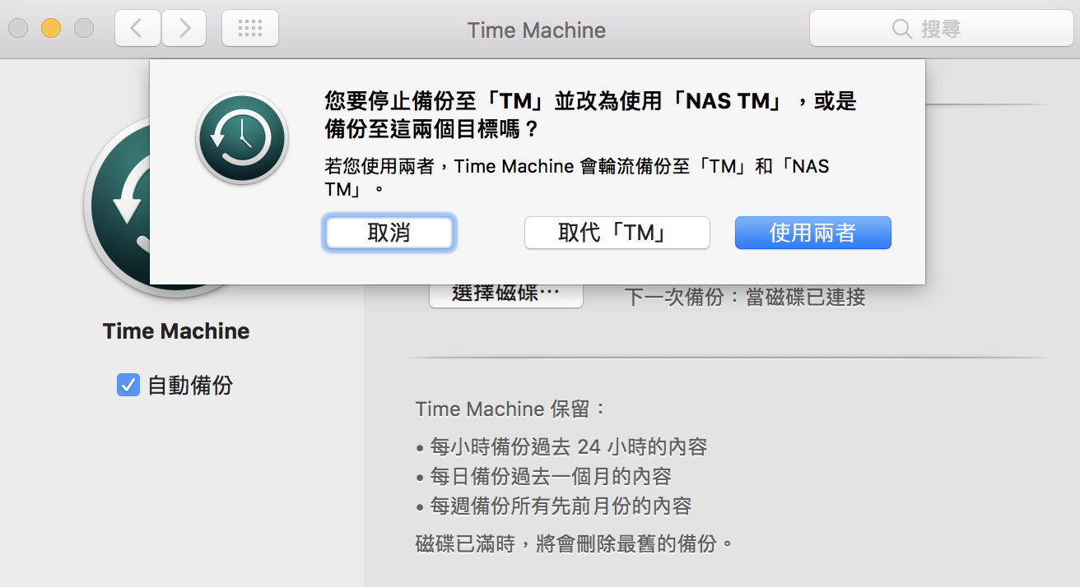Click the magnifying glass search icon

902,30
